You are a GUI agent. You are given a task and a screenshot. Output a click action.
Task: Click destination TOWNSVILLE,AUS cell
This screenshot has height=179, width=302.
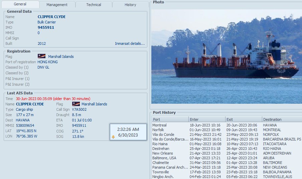click(x=278, y=177)
